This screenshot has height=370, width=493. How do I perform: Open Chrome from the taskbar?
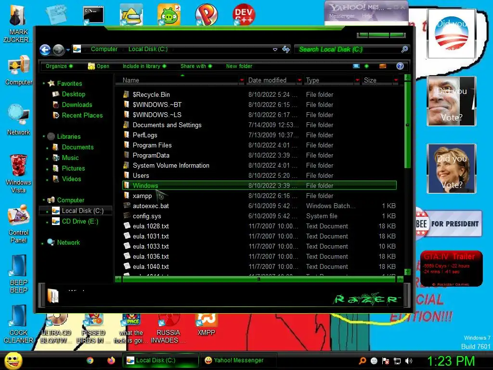point(90,360)
